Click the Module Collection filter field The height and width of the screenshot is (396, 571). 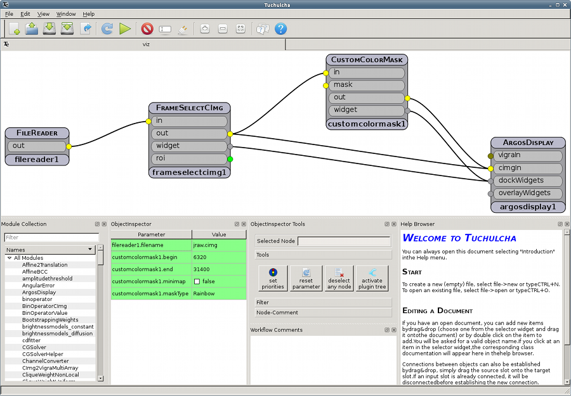tap(51, 238)
